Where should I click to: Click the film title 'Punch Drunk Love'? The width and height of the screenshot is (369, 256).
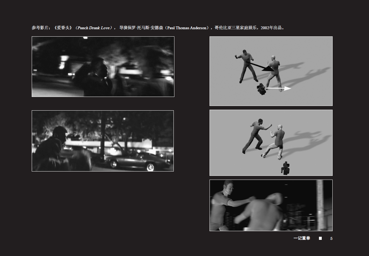click(x=94, y=28)
